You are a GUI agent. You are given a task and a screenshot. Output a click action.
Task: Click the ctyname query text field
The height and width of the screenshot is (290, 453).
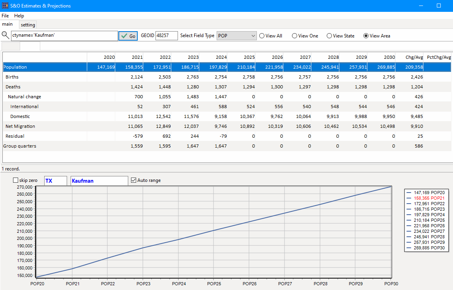pyautogui.click(x=64, y=36)
